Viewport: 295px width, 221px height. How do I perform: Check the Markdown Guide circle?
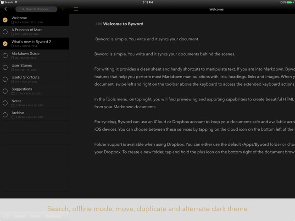[5, 55]
